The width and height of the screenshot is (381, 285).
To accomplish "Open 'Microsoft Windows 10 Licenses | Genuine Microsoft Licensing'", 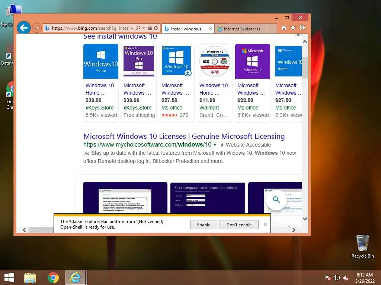I will 184,136.
